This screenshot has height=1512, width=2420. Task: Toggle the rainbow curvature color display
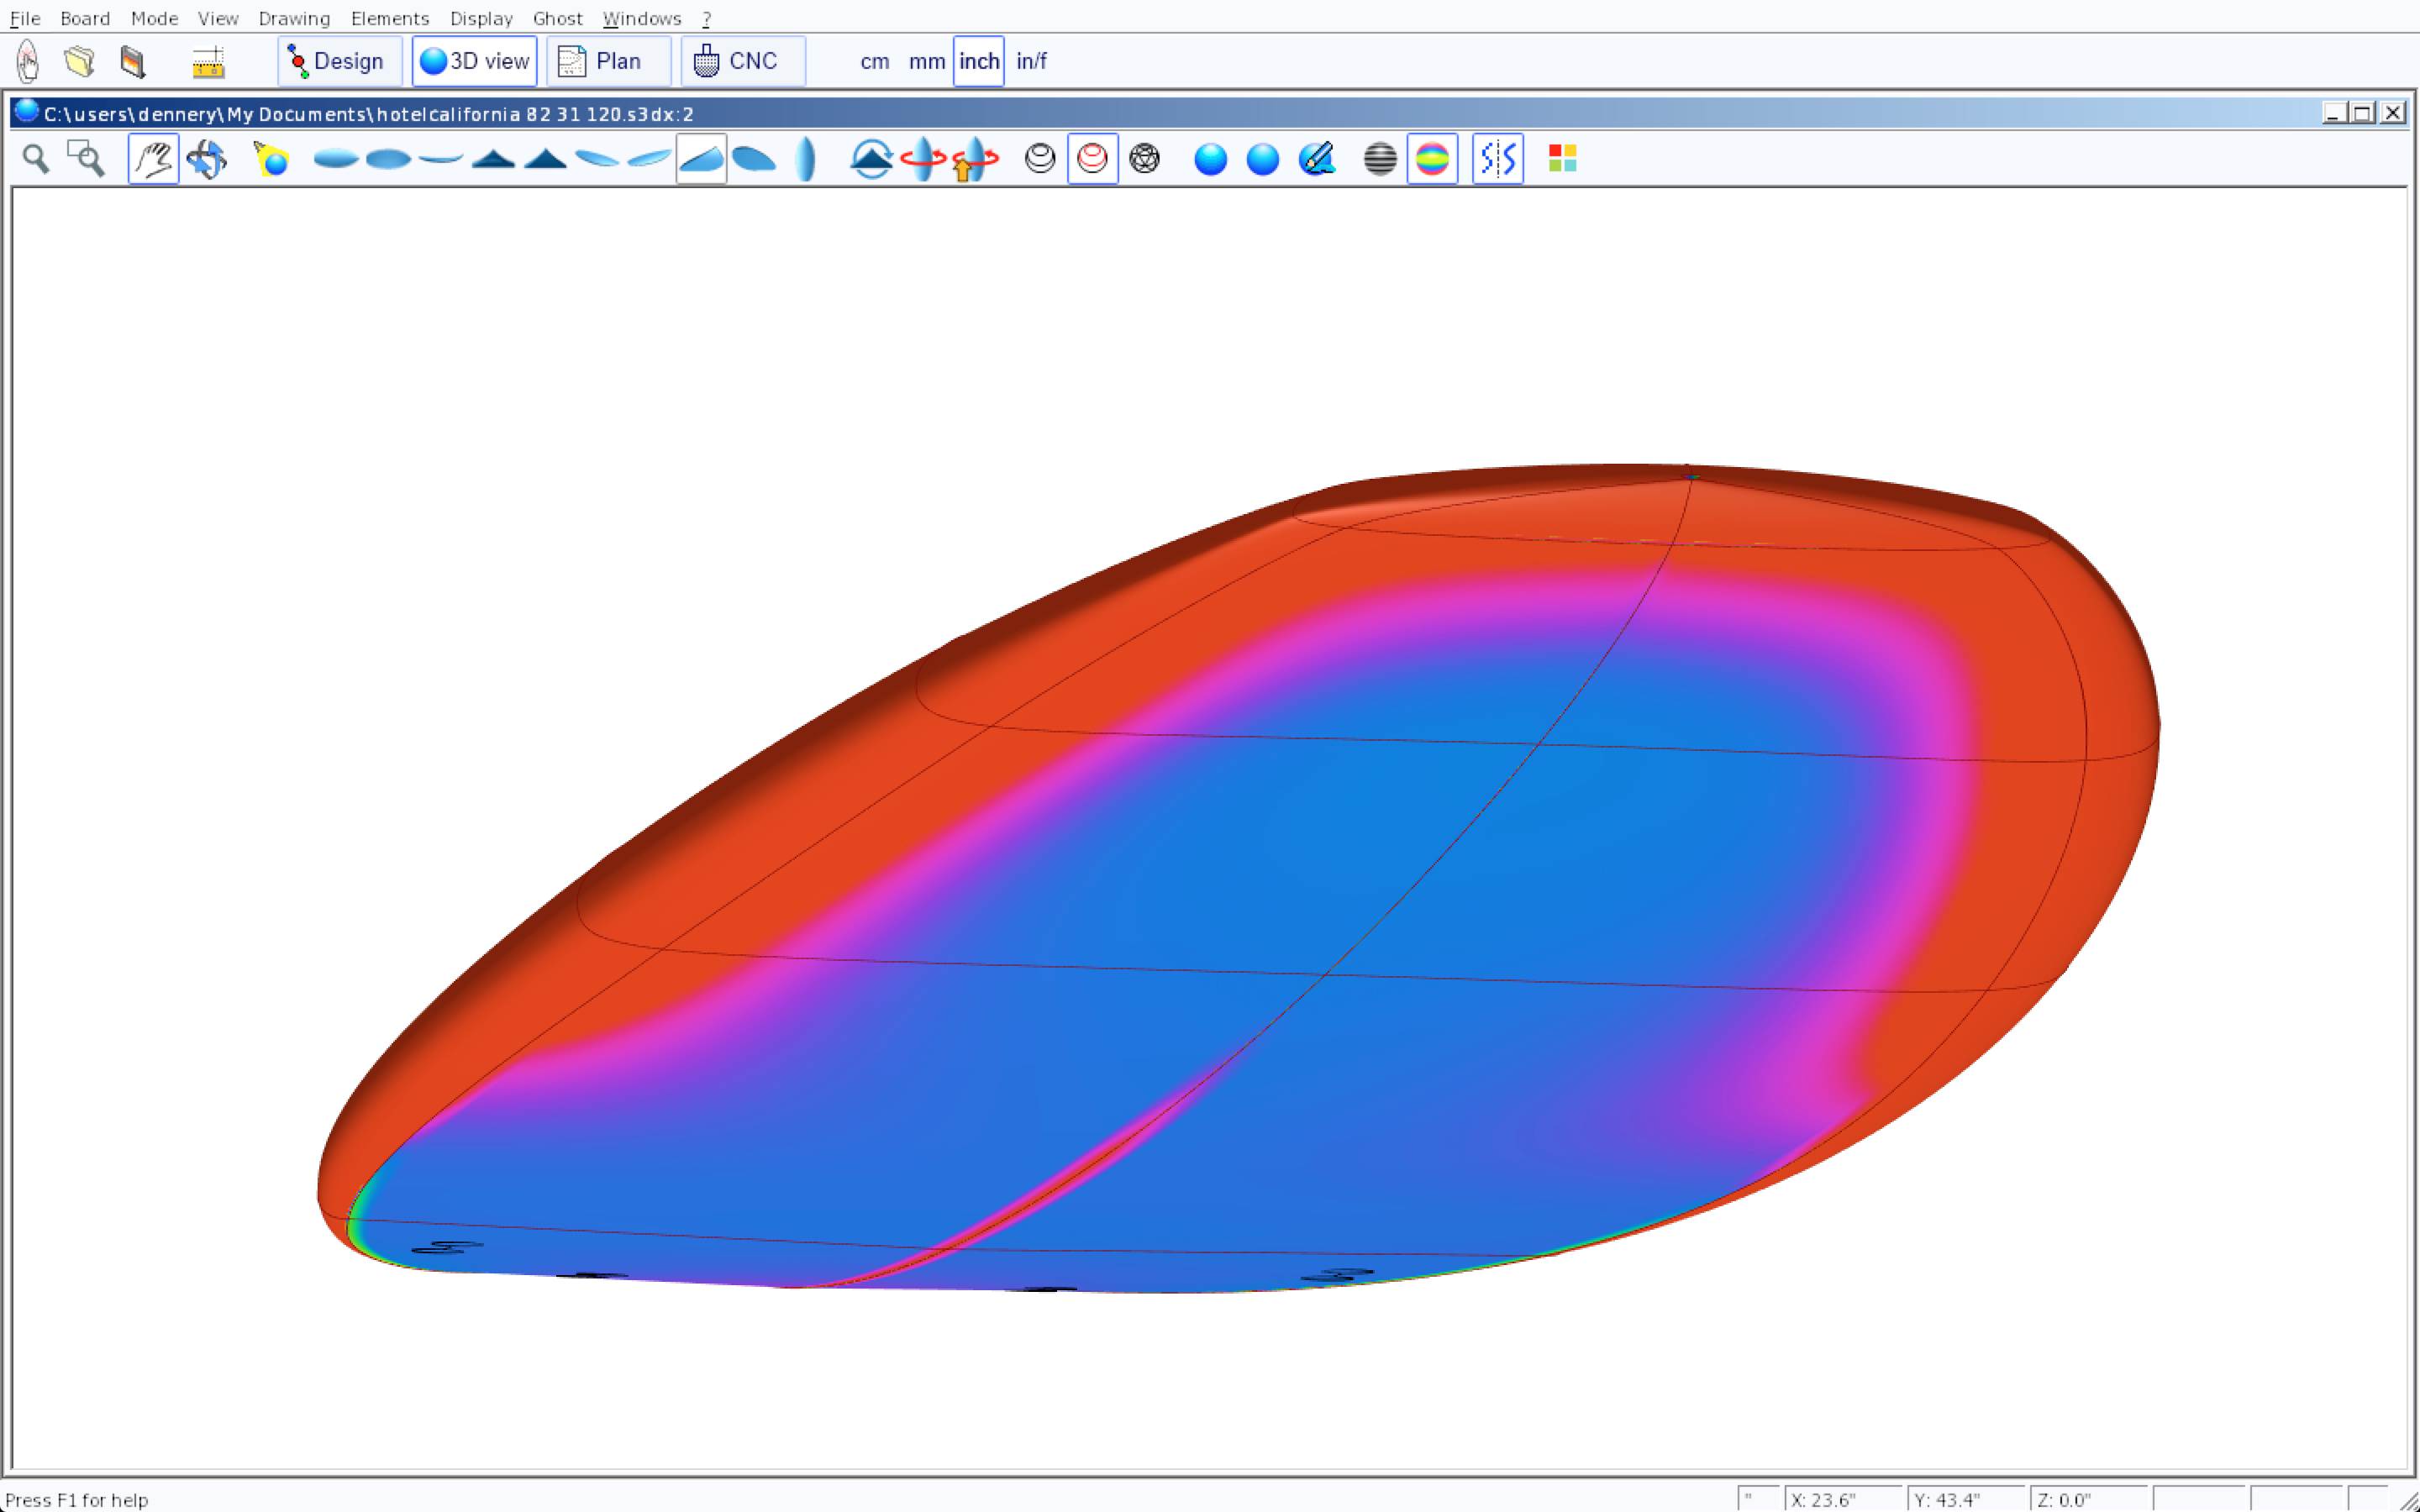1432,159
